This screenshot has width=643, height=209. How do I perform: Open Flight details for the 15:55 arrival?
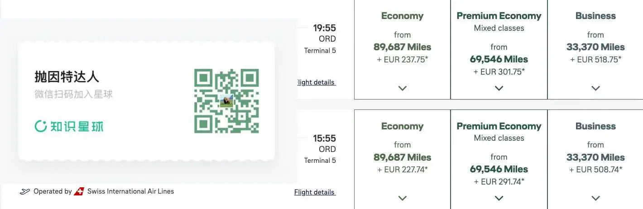point(315,192)
